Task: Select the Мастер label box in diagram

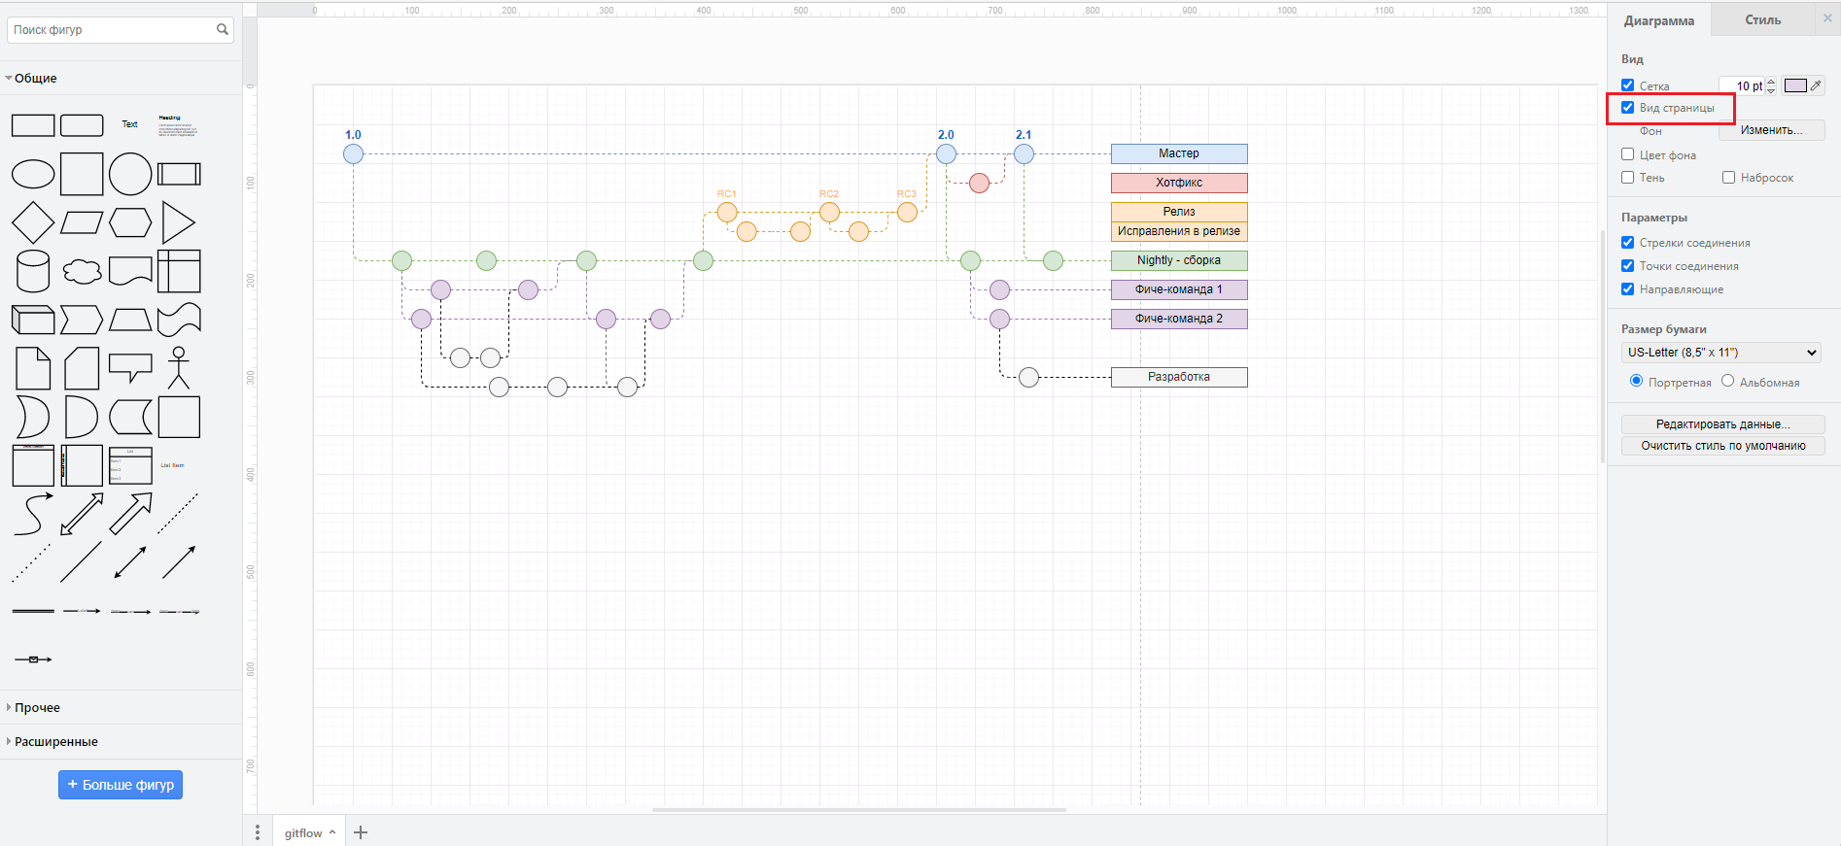Action: coord(1179,153)
